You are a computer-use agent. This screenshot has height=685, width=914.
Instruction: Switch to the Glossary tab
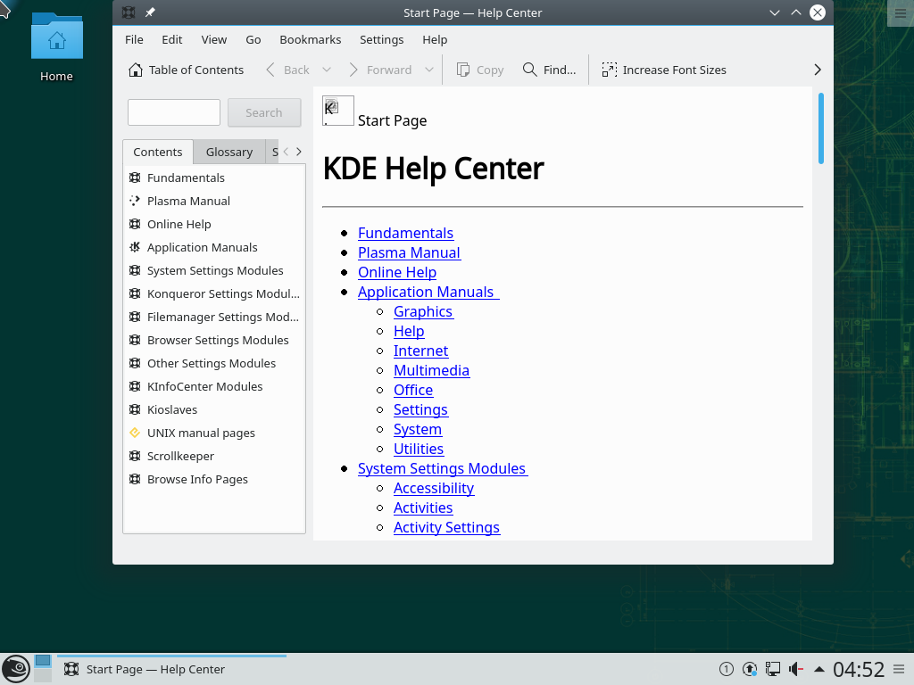tap(229, 152)
